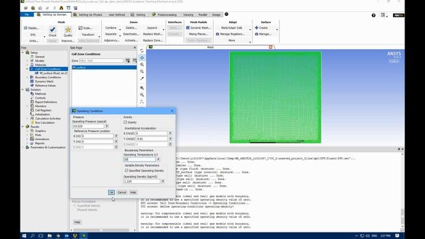Image resolution: width=425 pixels, height=239 pixels.
Task: Switch to User Defined tab
Action: click(x=117, y=15)
